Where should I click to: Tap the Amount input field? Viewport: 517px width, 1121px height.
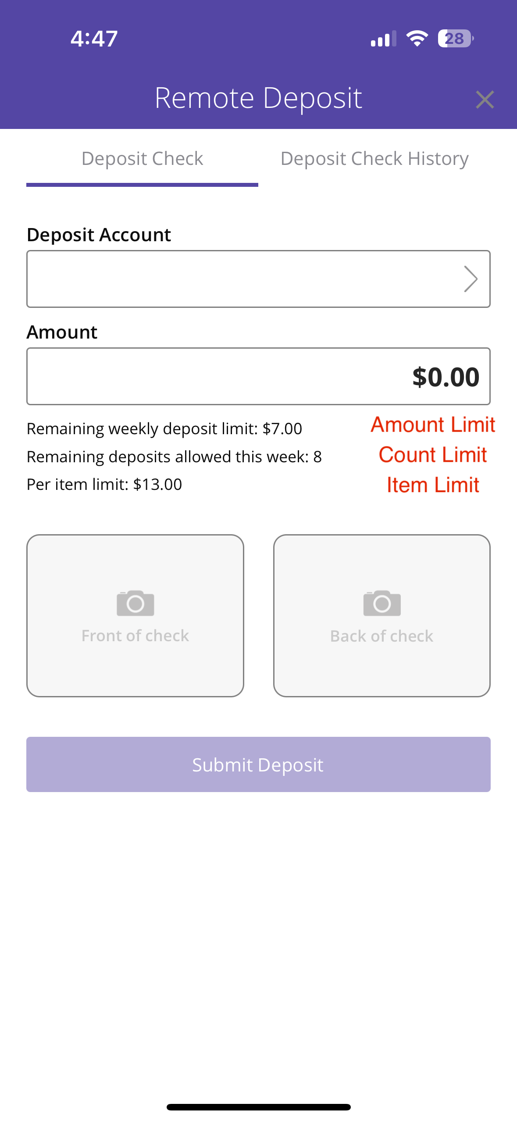(x=258, y=376)
